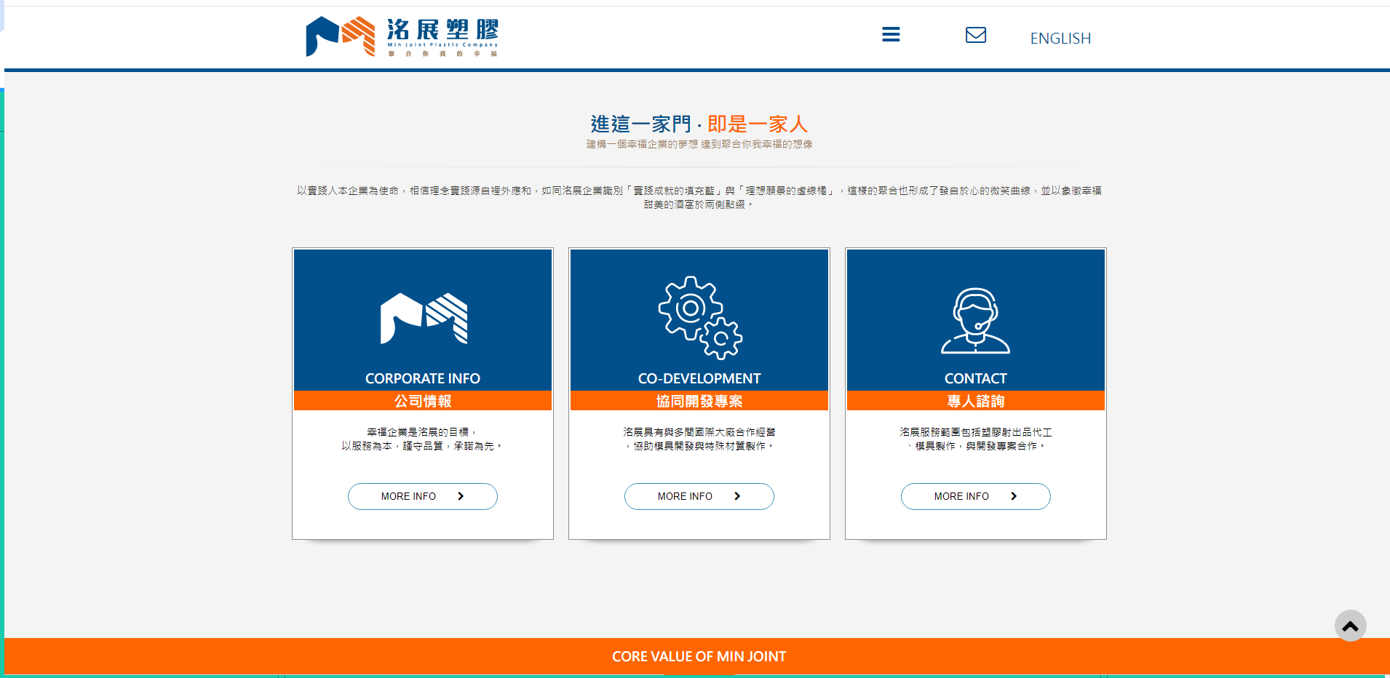Click the CORPORATE INFO heading
The height and width of the screenshot is (678, 1390).
423,378
